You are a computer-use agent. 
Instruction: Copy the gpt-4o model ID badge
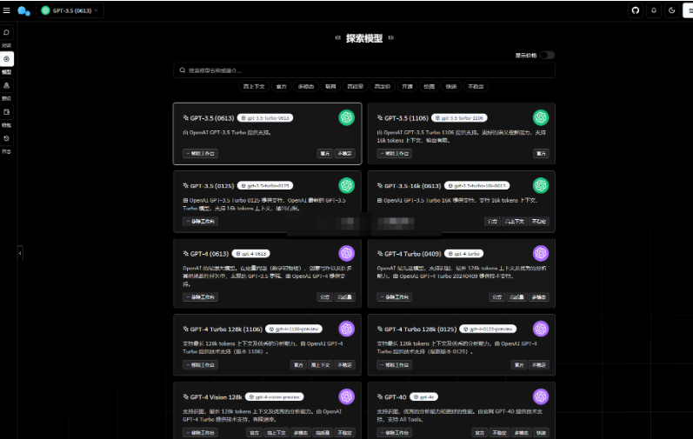(423, 397)
